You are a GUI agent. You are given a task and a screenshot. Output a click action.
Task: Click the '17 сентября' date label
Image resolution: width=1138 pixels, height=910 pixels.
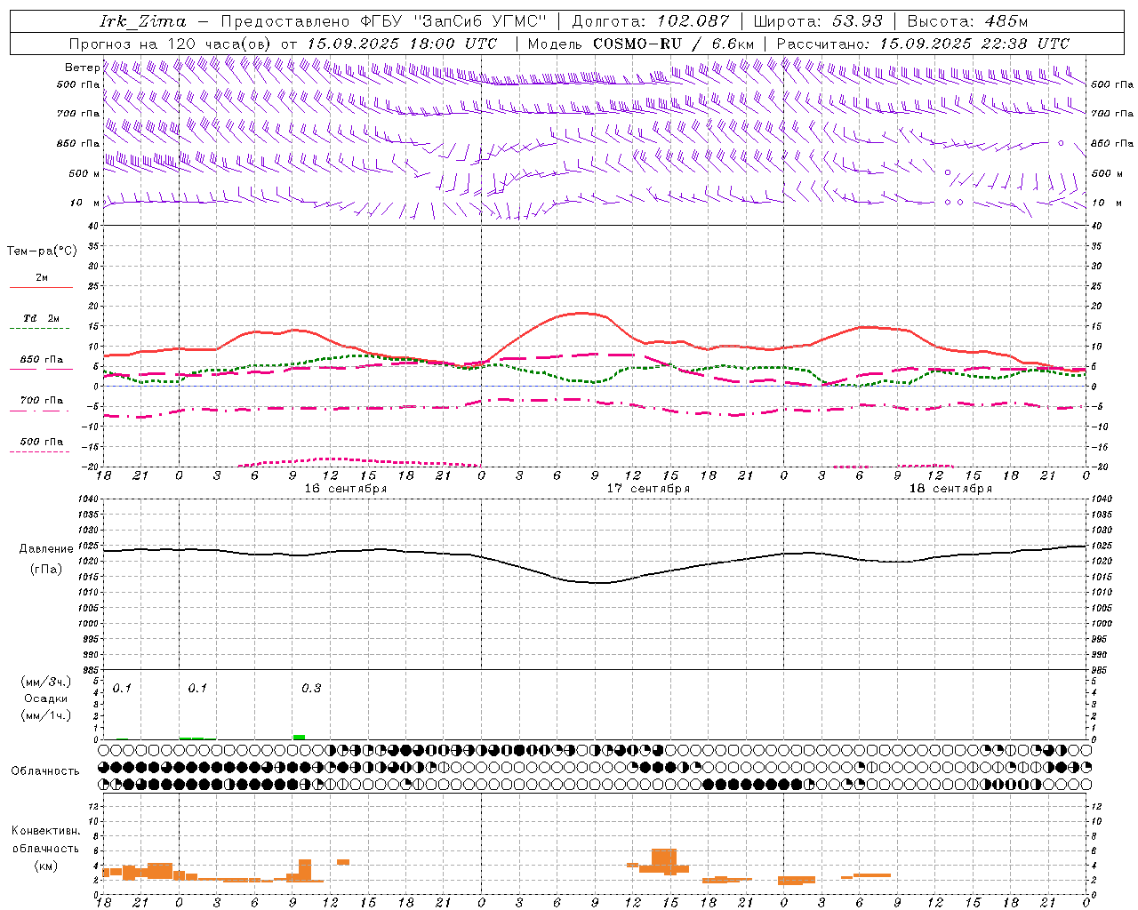point(648,489)
